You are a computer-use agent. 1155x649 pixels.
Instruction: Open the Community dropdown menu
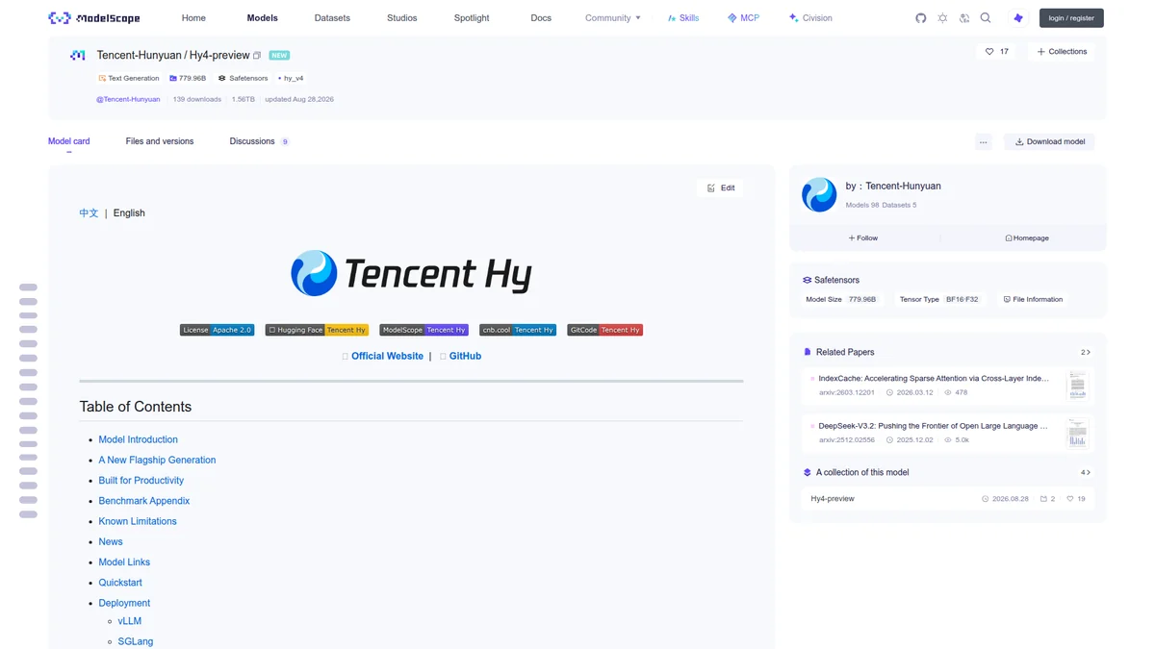click(613, 18)
